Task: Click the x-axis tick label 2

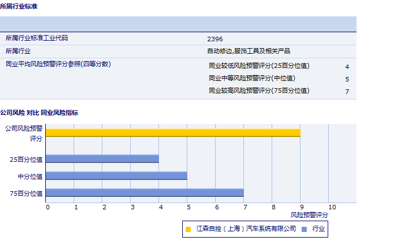Action: click(104, 207)
